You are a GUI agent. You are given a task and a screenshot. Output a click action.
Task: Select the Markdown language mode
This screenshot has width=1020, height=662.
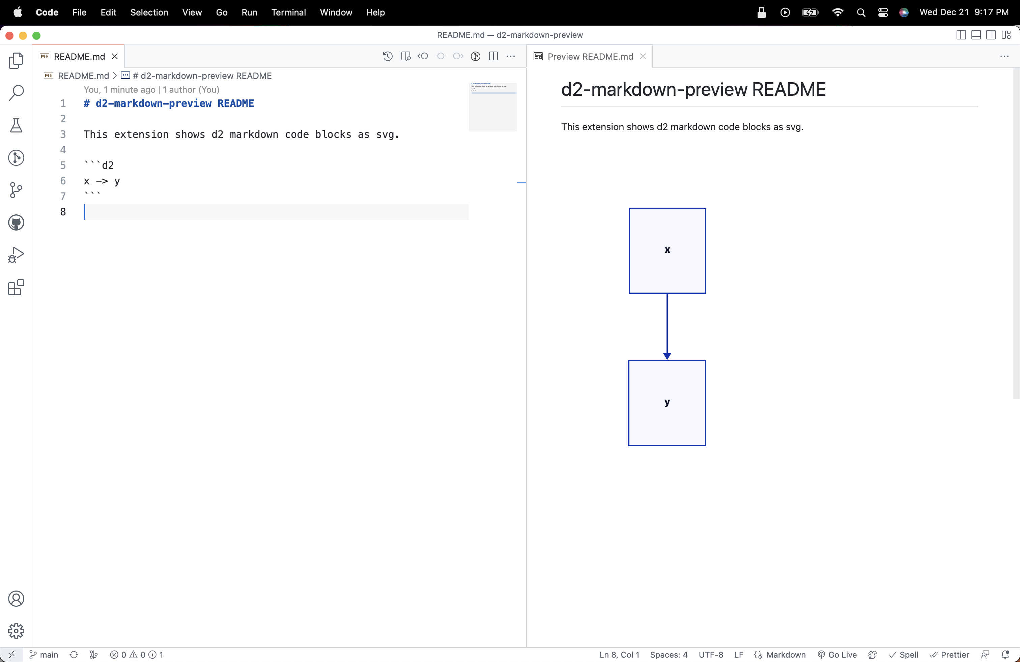tap(786, 655)
